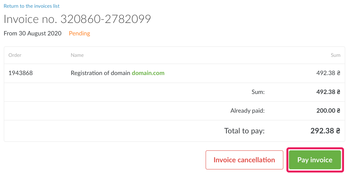This screenshot has width=349, height=174.
Task: Open the domain.com link
Action: click(148, 73)
